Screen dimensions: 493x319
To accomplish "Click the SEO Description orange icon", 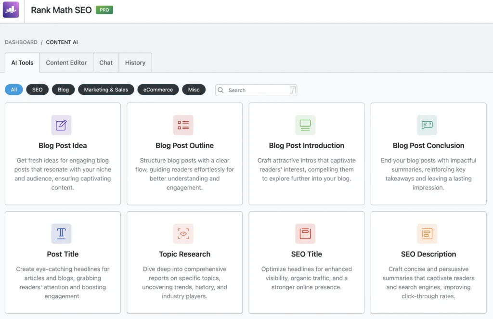I will click(427, 233).
